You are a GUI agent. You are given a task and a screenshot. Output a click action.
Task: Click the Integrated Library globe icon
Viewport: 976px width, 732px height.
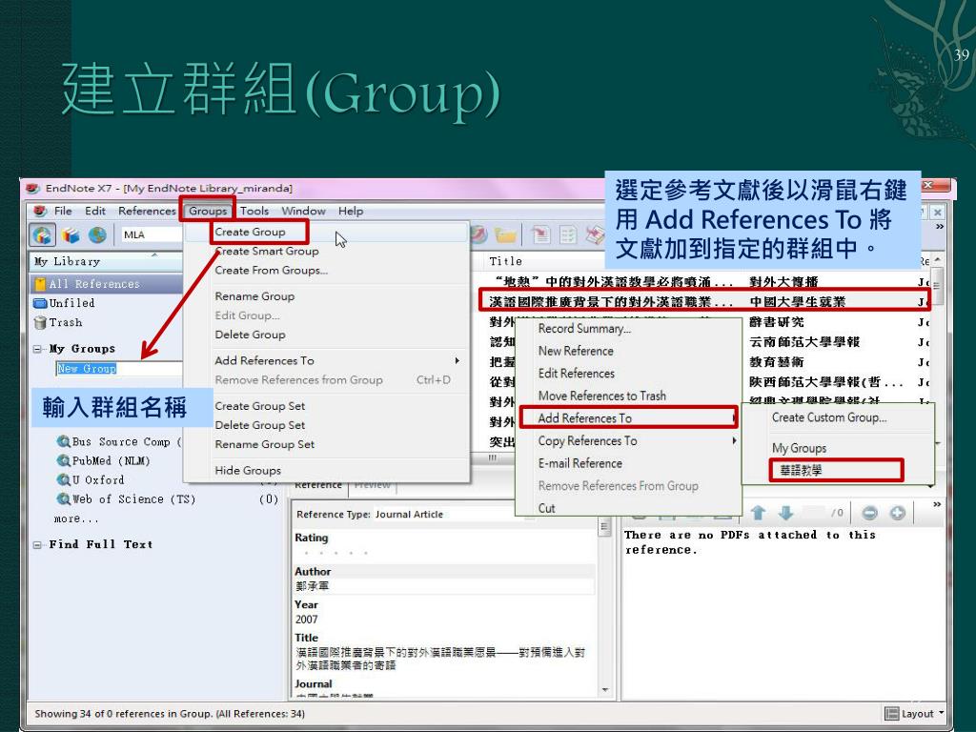click(x=97, y=235)
